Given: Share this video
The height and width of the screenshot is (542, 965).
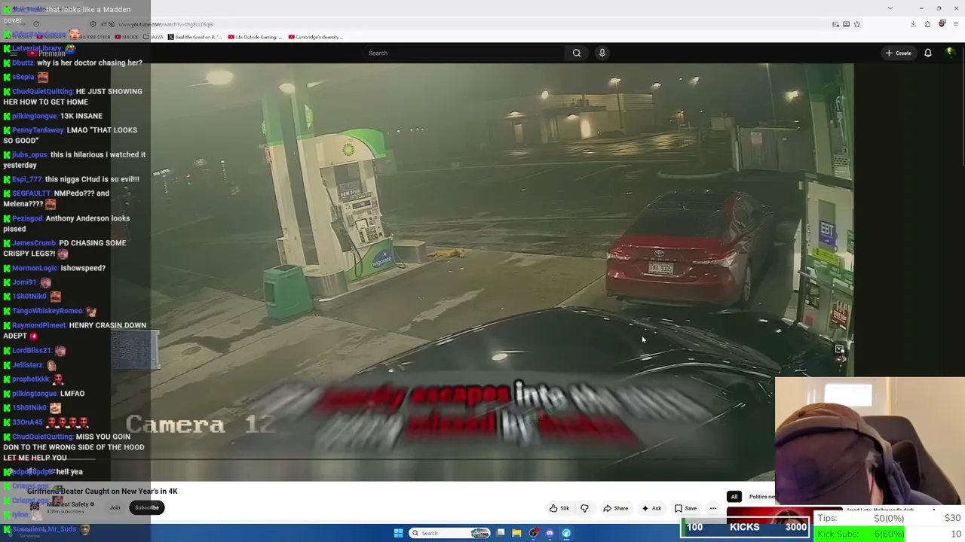Looking at the screenshot, I should (615, 508).
